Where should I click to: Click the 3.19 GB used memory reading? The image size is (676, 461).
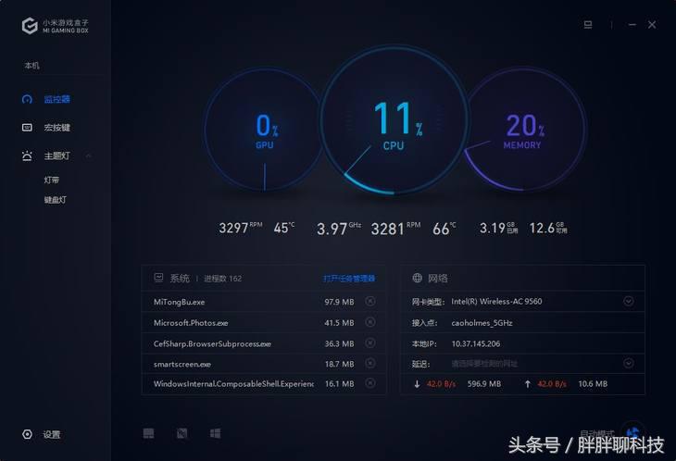(499, 228)
